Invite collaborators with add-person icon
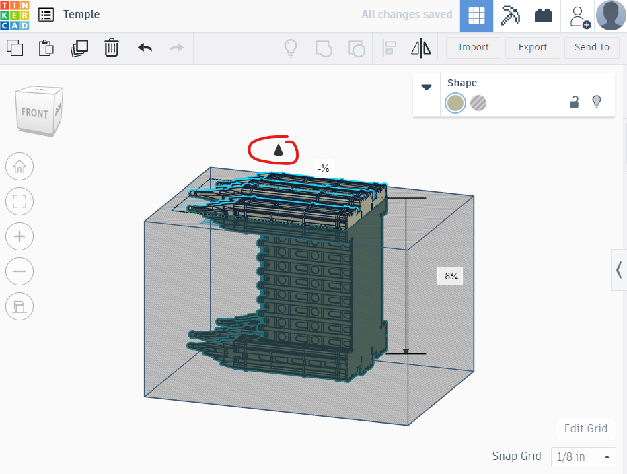The height and width of the screenshot is (474, 627). [x=579, y=16]
